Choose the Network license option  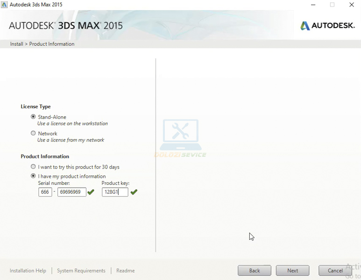33,133
